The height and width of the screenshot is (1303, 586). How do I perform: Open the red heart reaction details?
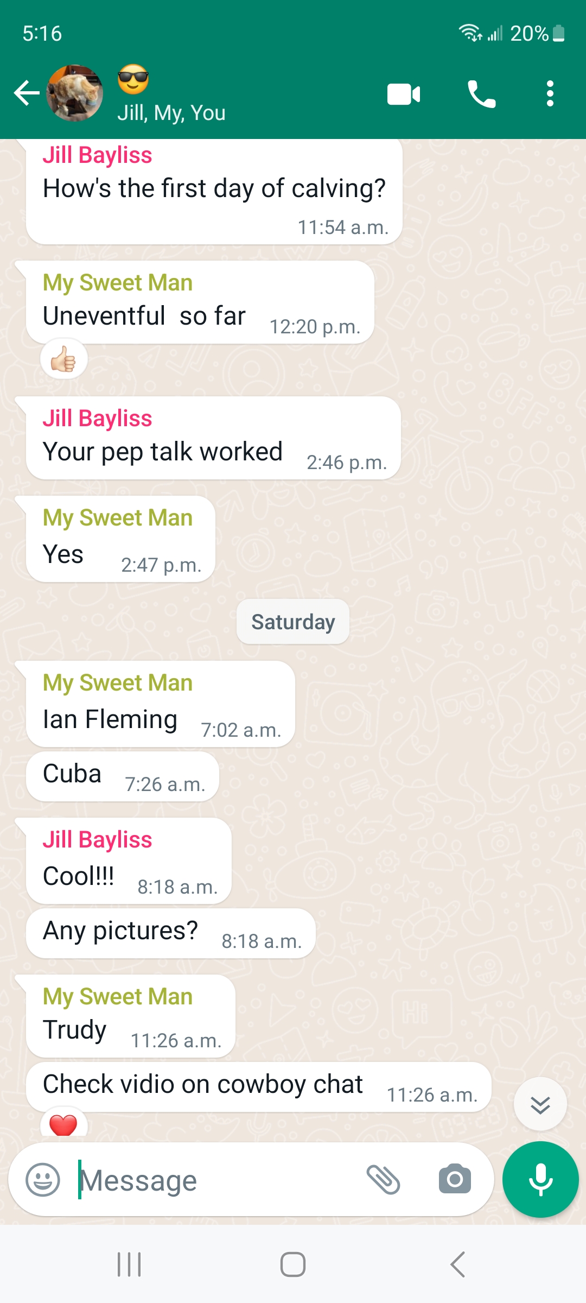[x=63, y=1122]
